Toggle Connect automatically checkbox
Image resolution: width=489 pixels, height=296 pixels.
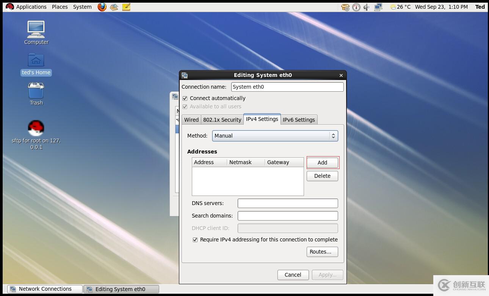[185, 98]
